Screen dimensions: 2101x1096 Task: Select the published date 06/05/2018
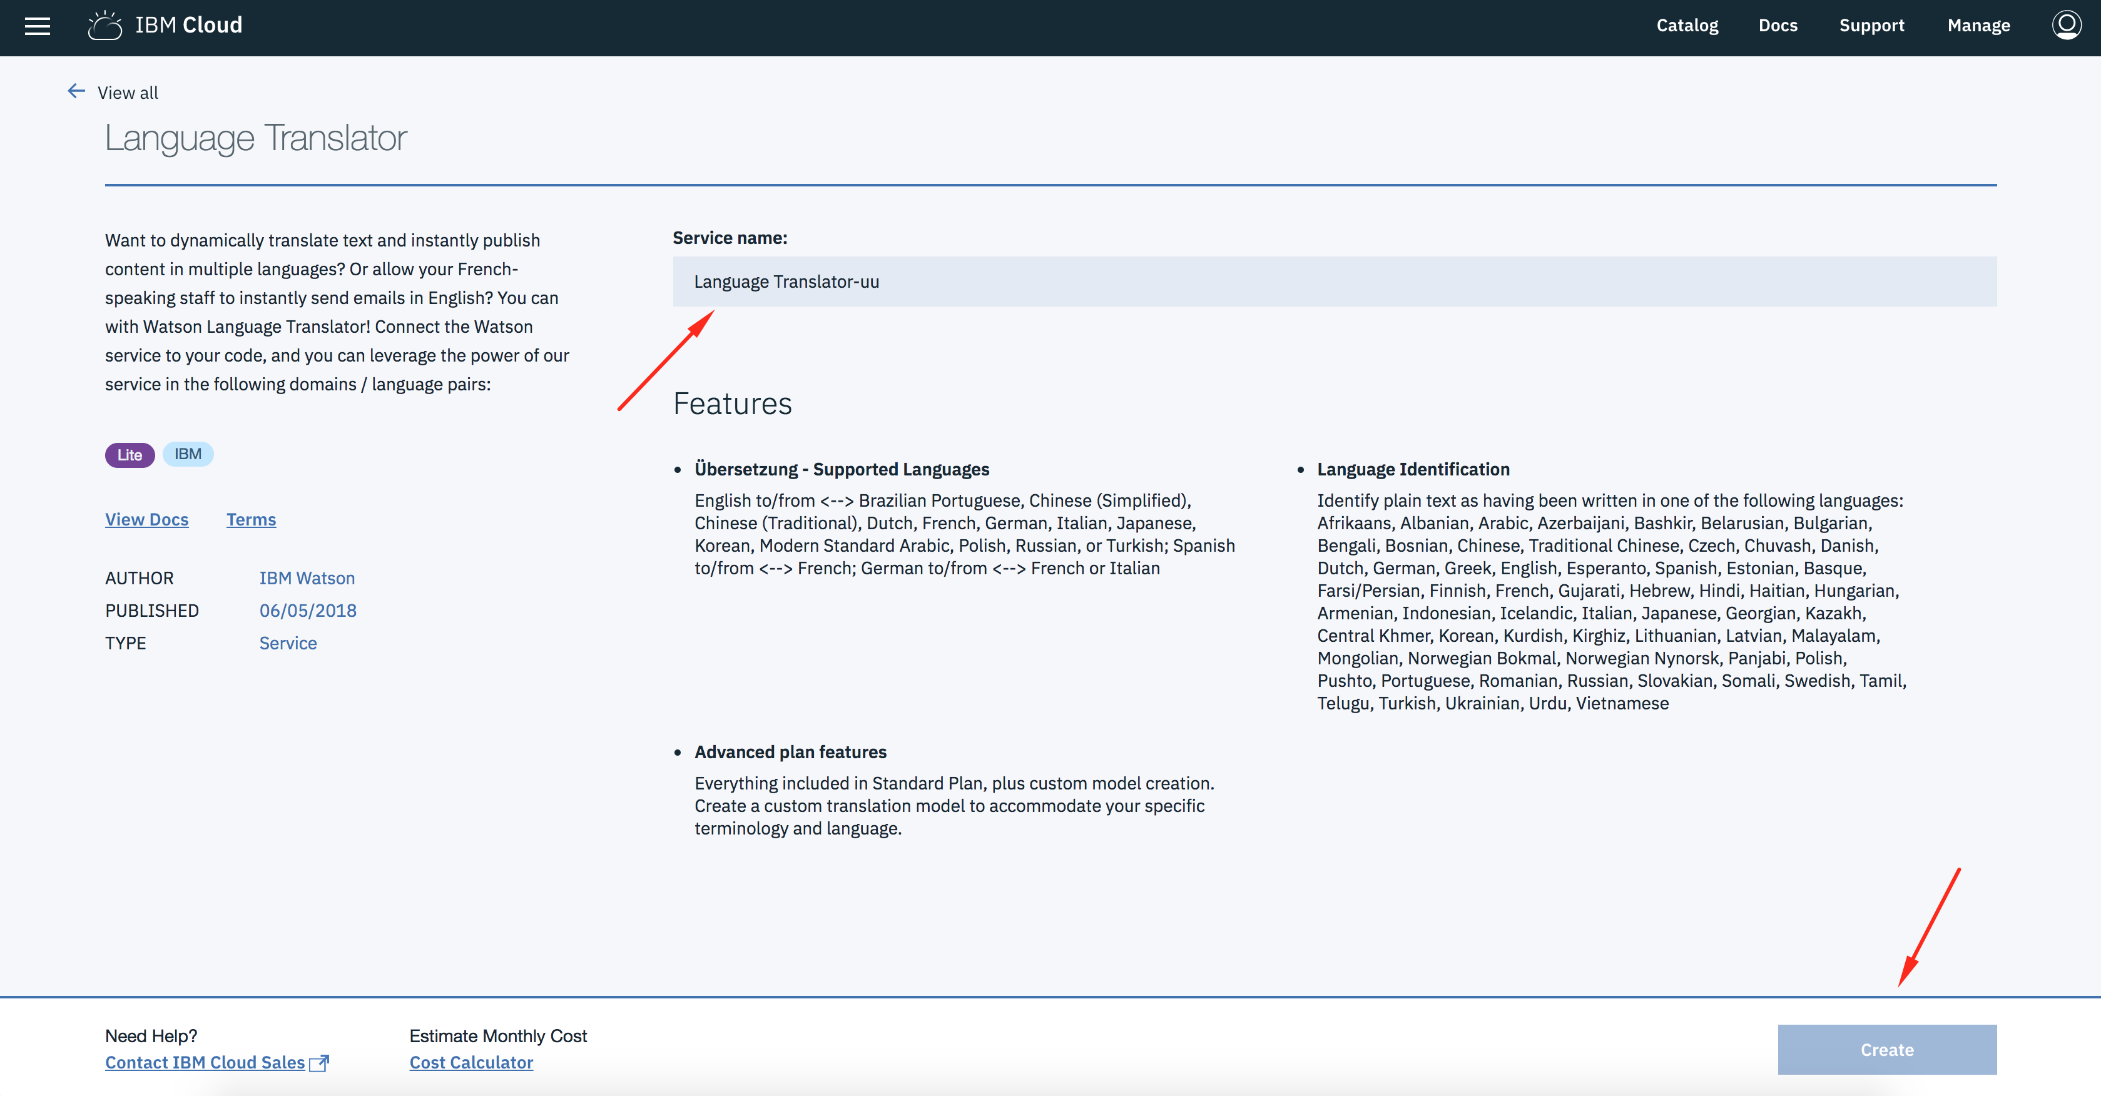[x=307, y=611]
